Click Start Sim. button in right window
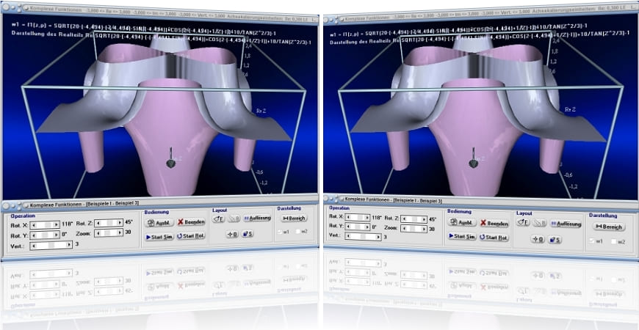 click(459, 236)
